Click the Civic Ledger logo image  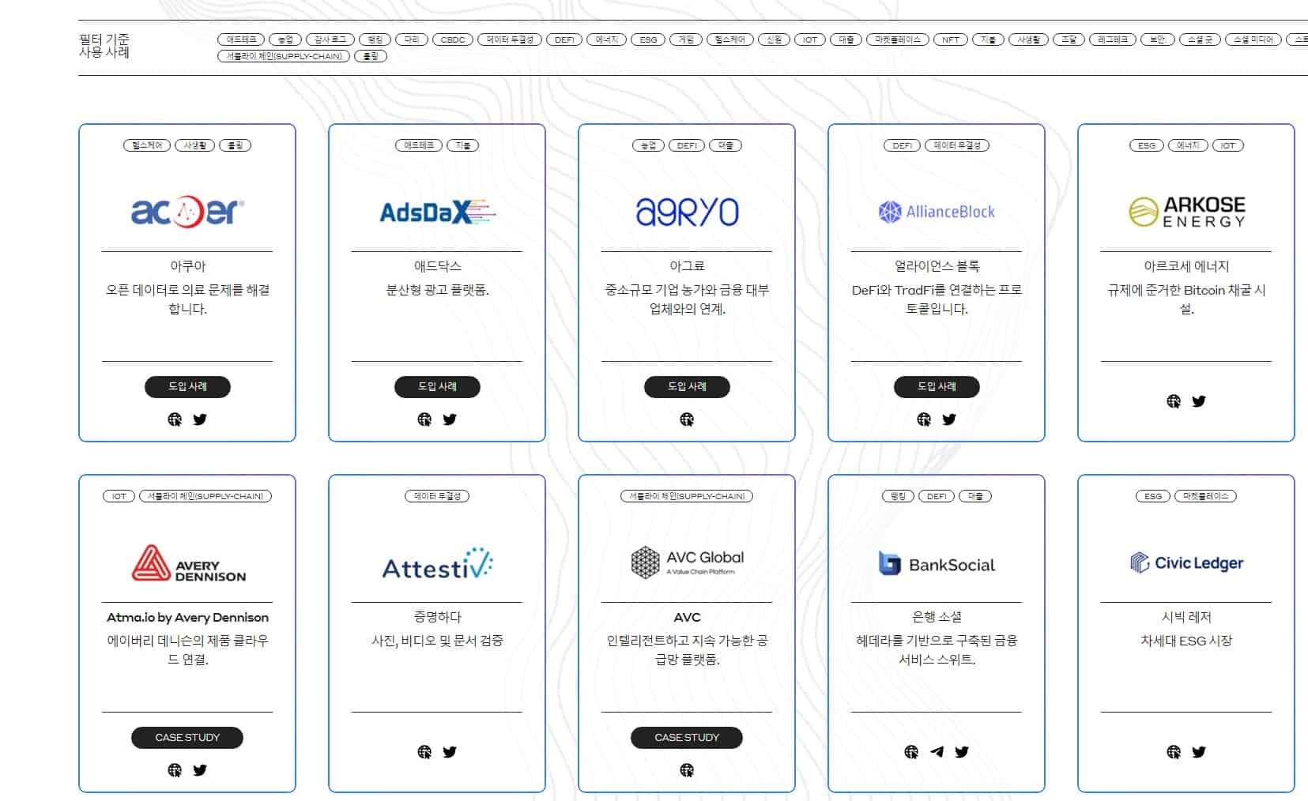[x=1186, y=562]
